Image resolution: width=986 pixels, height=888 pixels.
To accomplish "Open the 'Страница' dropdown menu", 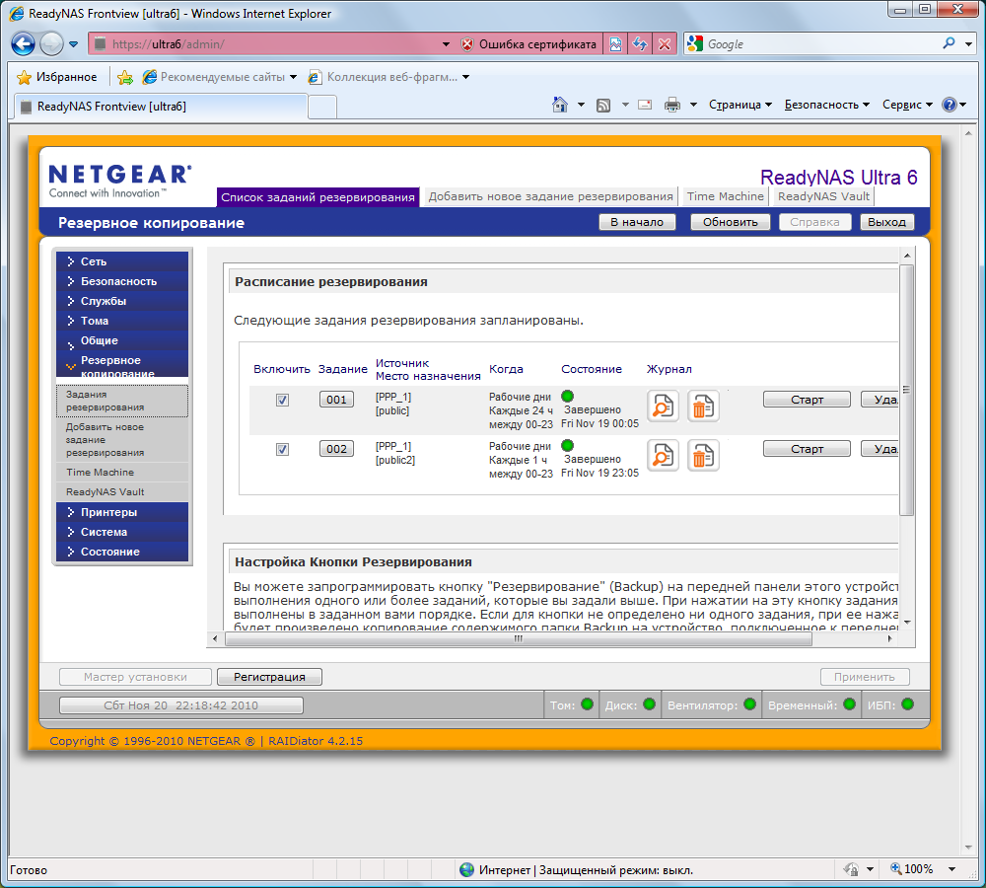I will click(x=740, y=105).
